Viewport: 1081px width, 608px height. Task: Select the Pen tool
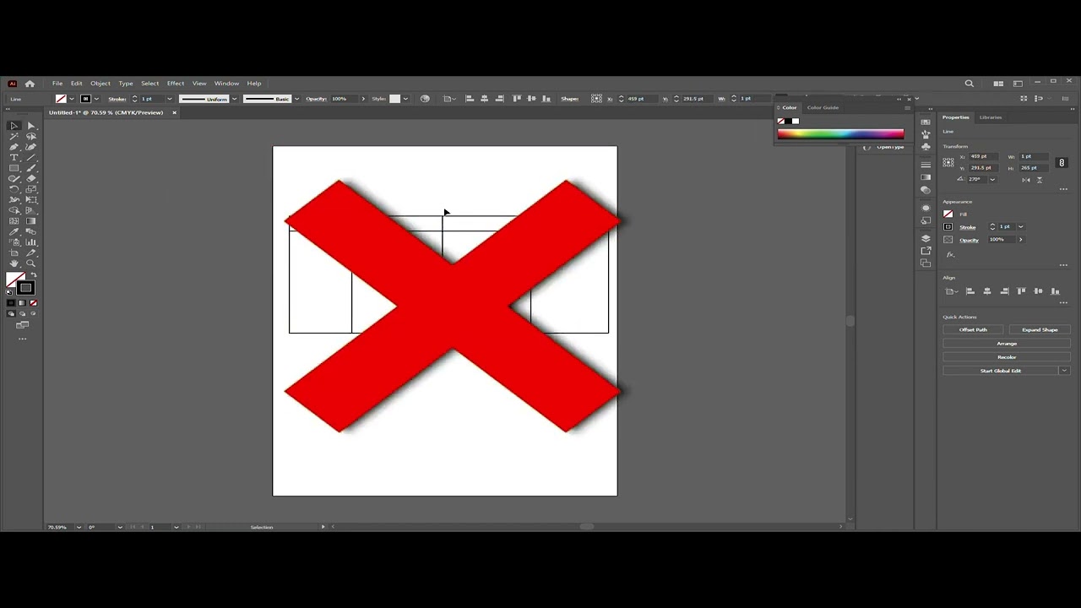[14, 147]
